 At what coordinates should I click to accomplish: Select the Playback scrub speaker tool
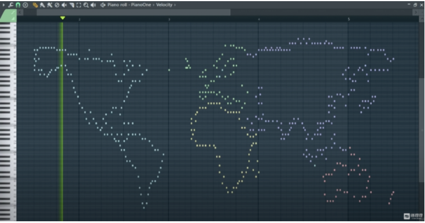[x=93, y=5]
